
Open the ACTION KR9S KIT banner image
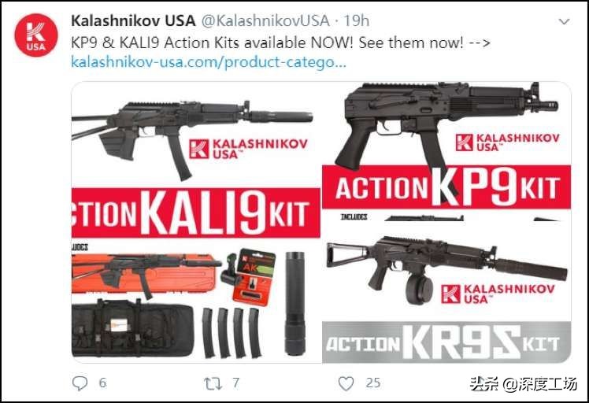[x=446, y=342]
